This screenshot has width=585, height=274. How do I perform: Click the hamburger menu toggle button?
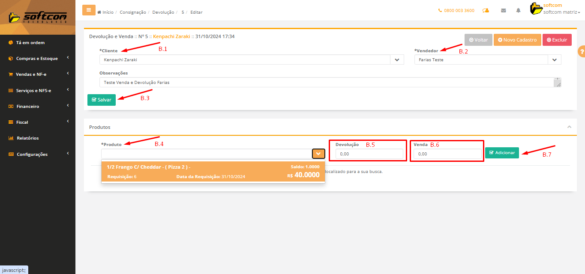89,10
